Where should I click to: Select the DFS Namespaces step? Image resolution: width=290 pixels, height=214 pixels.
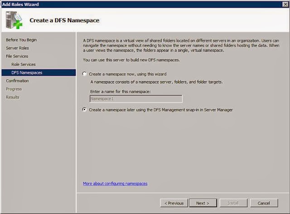[x=39, y=73]
